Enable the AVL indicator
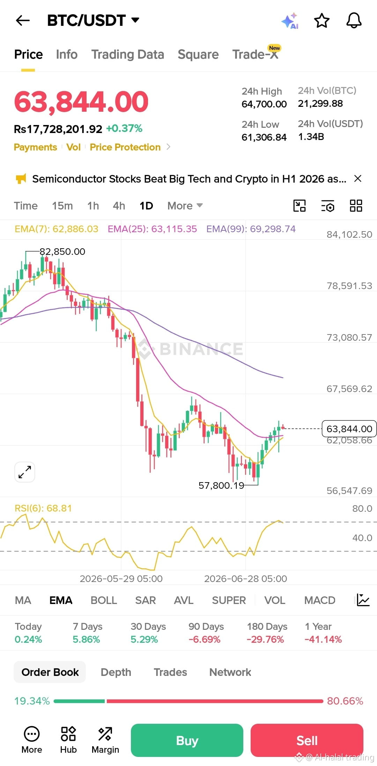The height and width of the screenshot is (766, 377). [184, 600]
